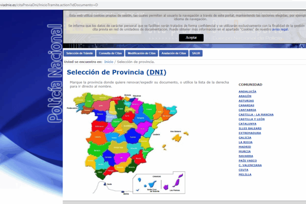The height and width of the screenshot is (204, 306).
Task: Pick blue Zamora province on map
Action: (100, 115)
